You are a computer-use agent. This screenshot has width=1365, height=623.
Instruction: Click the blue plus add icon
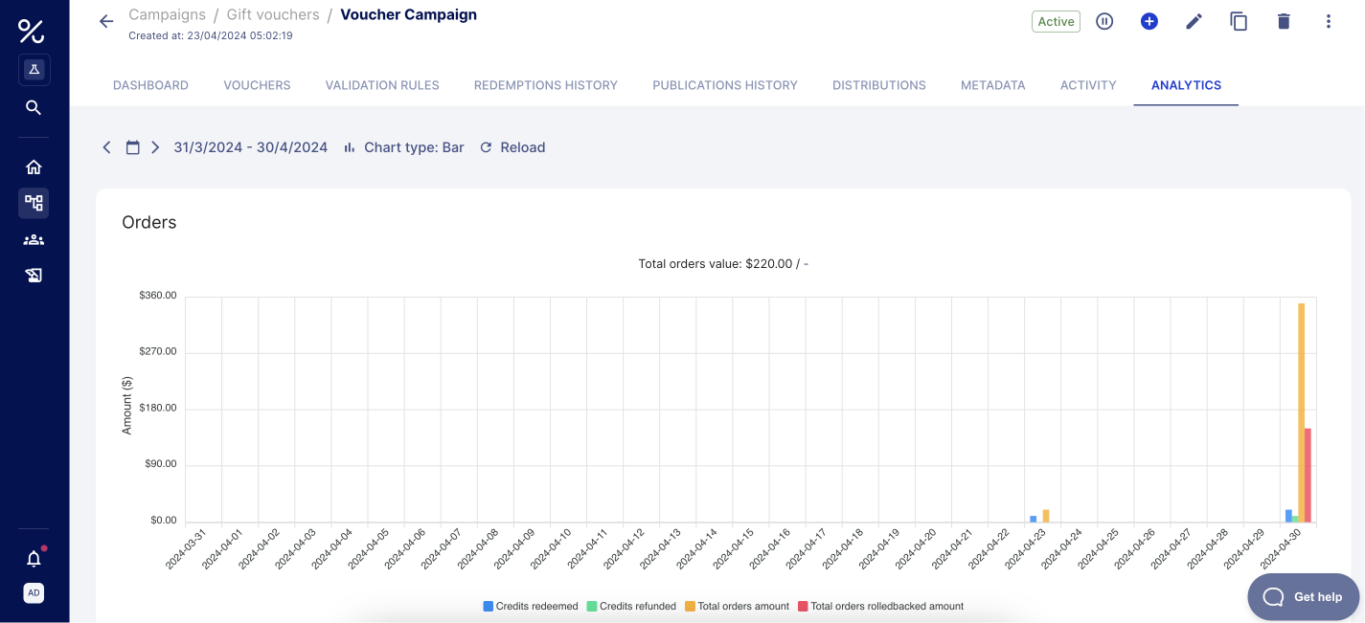tap(1149, 21)
